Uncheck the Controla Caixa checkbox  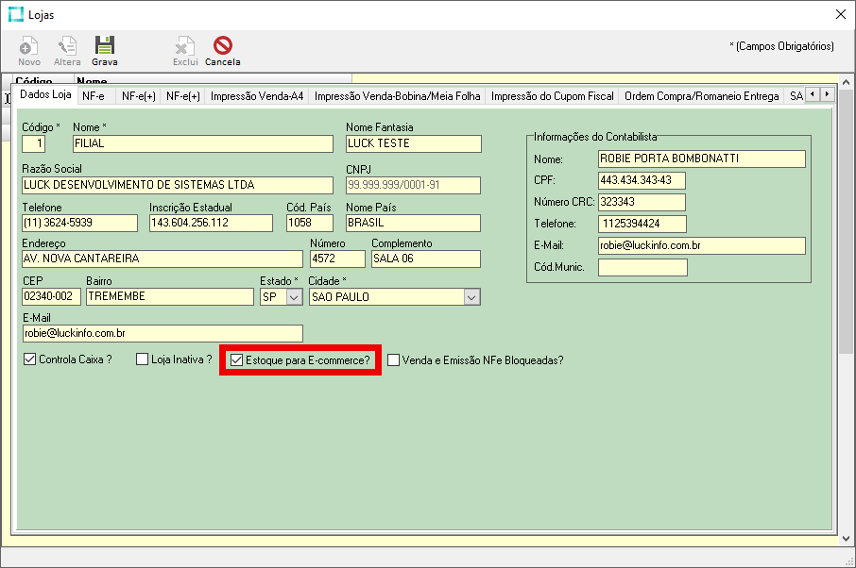coord(29,359)
